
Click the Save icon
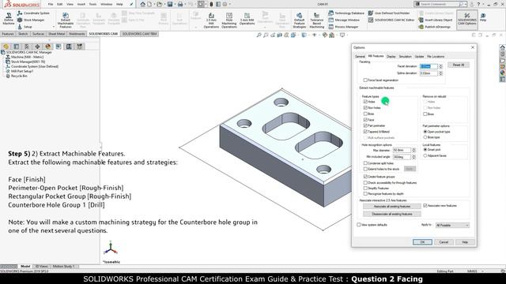pos(170,4)
